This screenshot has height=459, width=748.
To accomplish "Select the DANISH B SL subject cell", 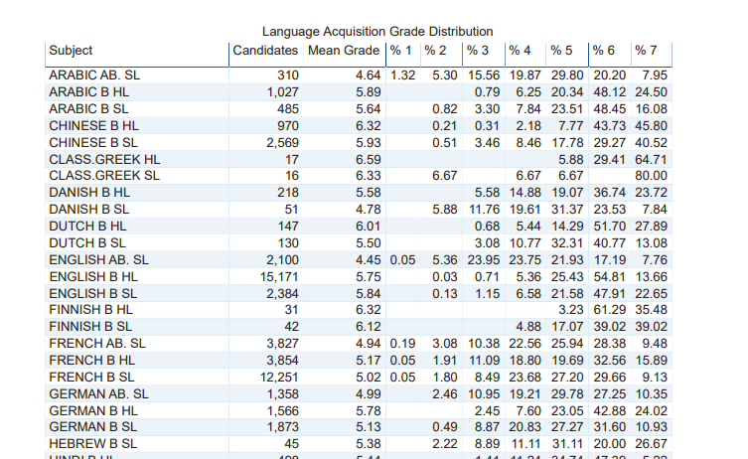I will (x=88, y=210).
